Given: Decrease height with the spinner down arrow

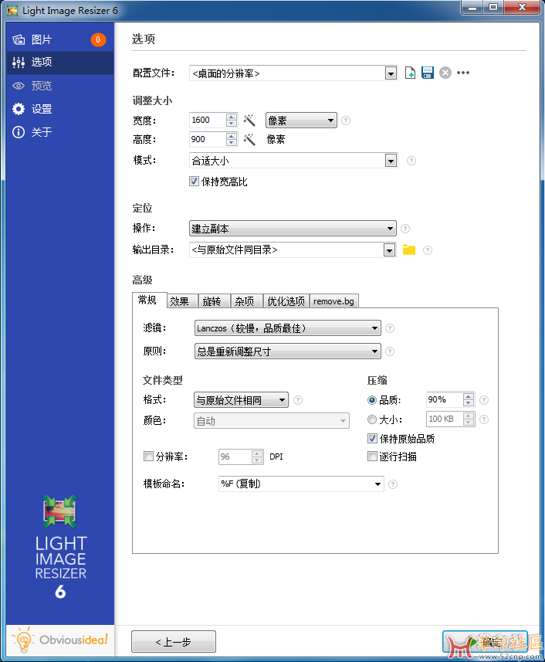Looking at the screenshot, I should tap(231, 143).
